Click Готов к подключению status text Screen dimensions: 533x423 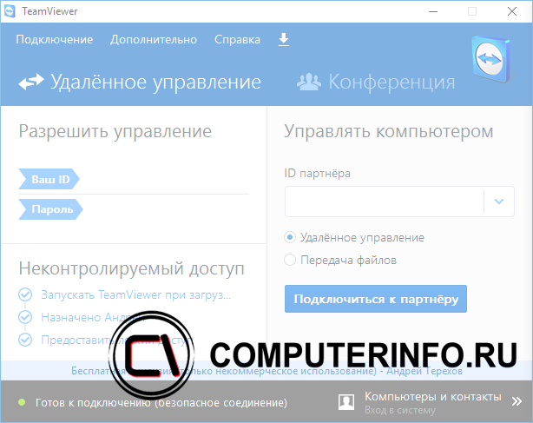(x=161, y=403)
